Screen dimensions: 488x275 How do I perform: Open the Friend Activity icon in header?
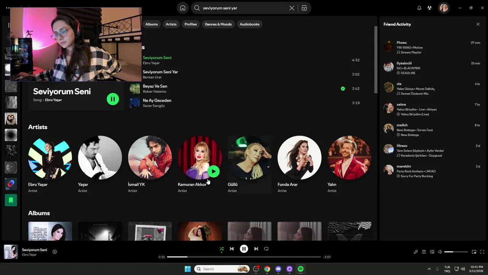(x=430, y=8)
